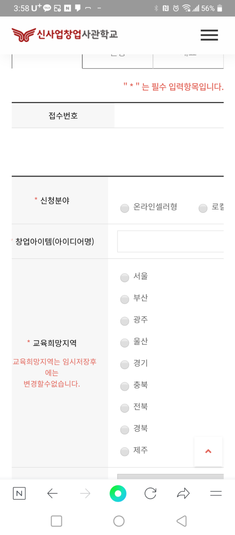The image size is (235, 535).
Task: Open Naver home N icon in toolbar
Action: pyautogui.click(x=19, y=493)
